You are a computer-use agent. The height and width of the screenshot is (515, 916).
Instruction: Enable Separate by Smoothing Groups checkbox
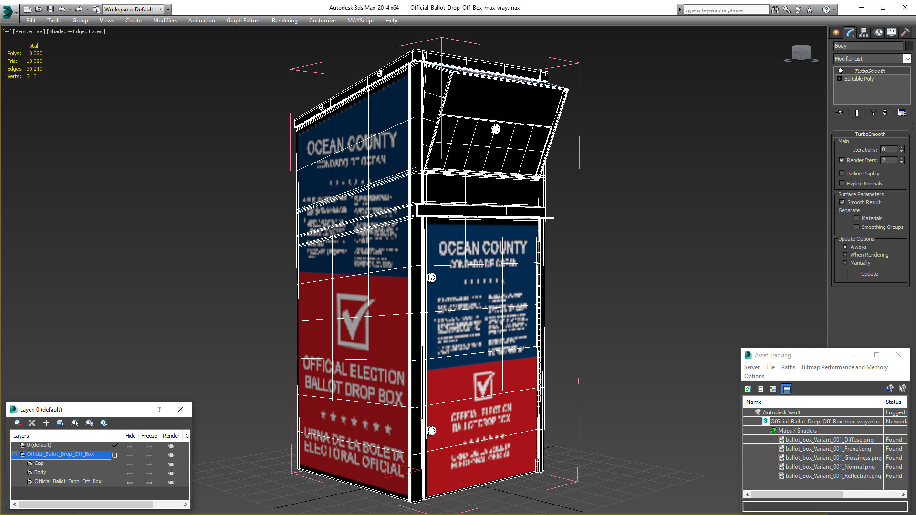click(856, 227)
